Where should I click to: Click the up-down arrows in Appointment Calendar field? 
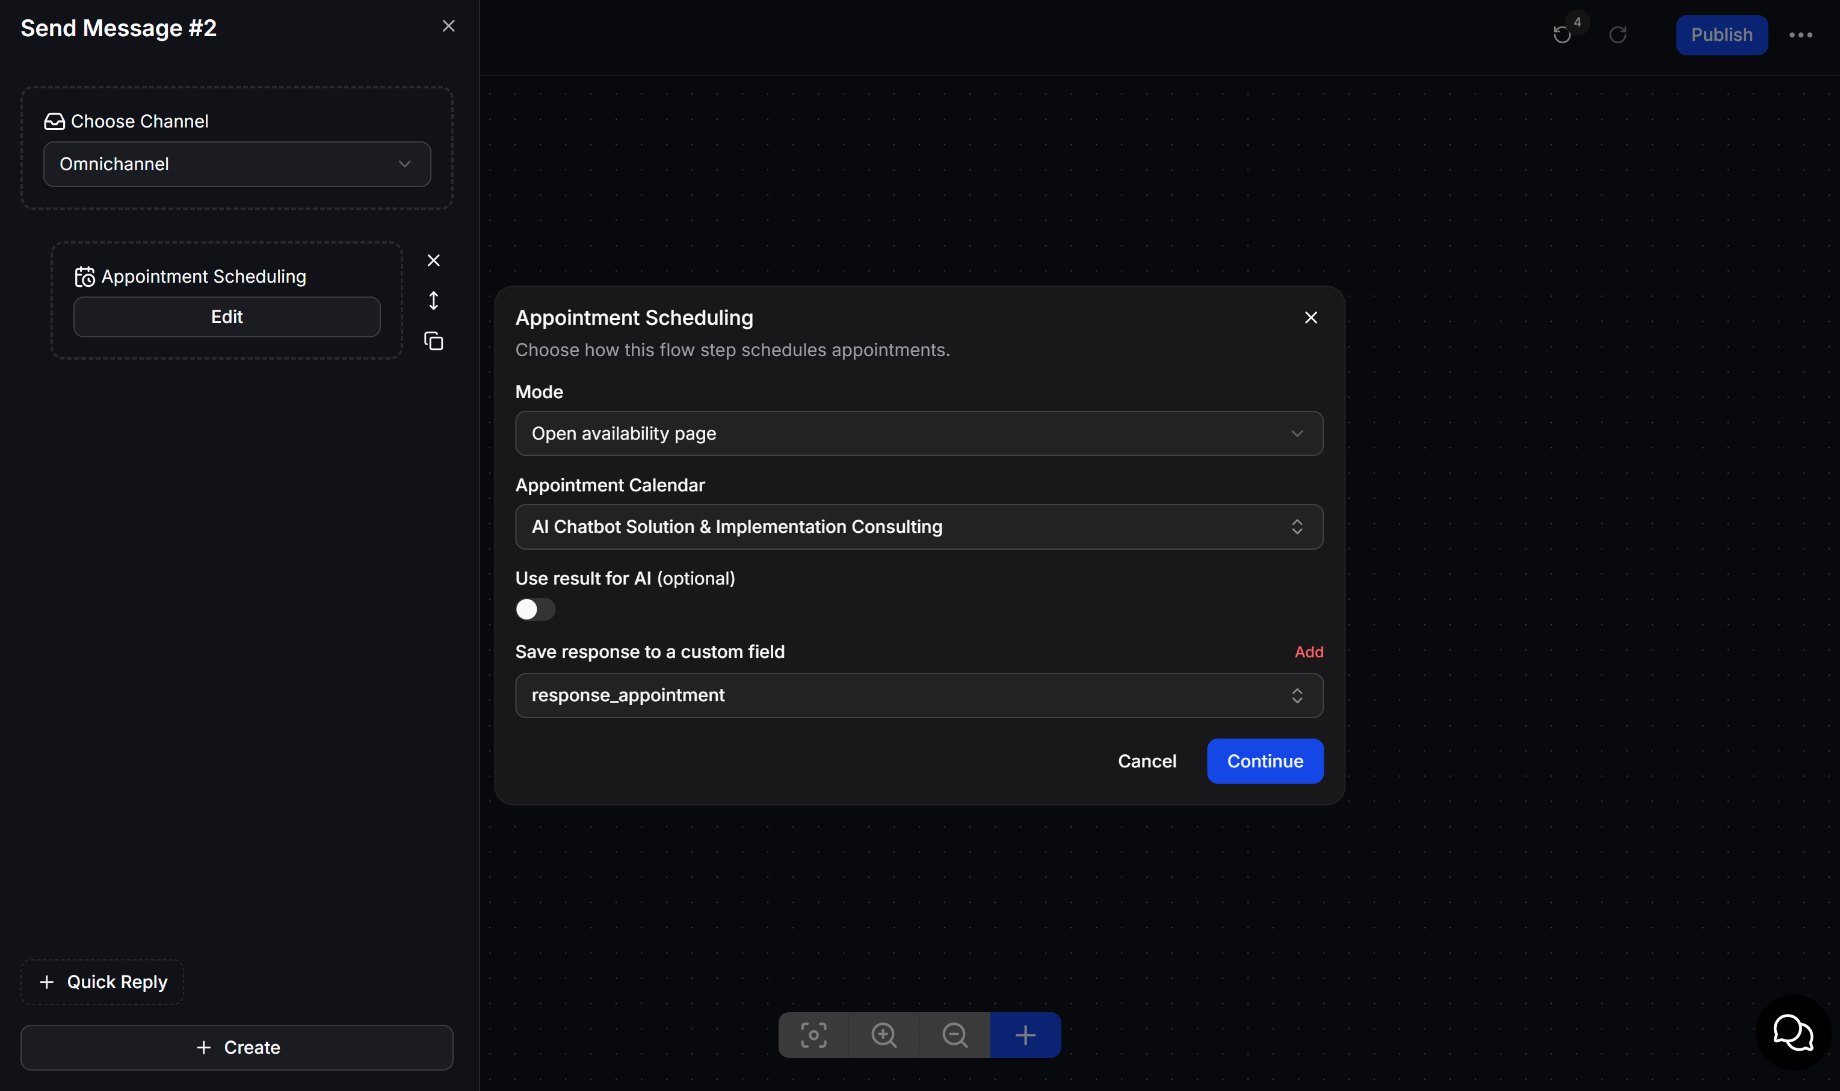click(1297, 527)
